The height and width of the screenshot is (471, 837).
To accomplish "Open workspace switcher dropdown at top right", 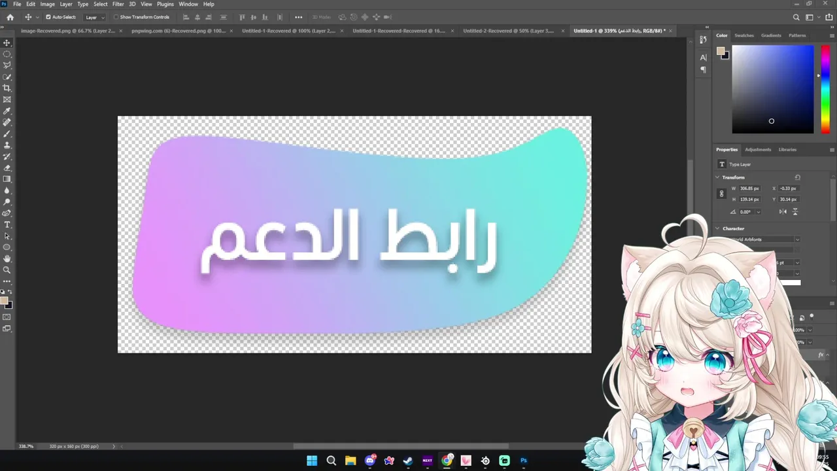I will click(811, 17).
